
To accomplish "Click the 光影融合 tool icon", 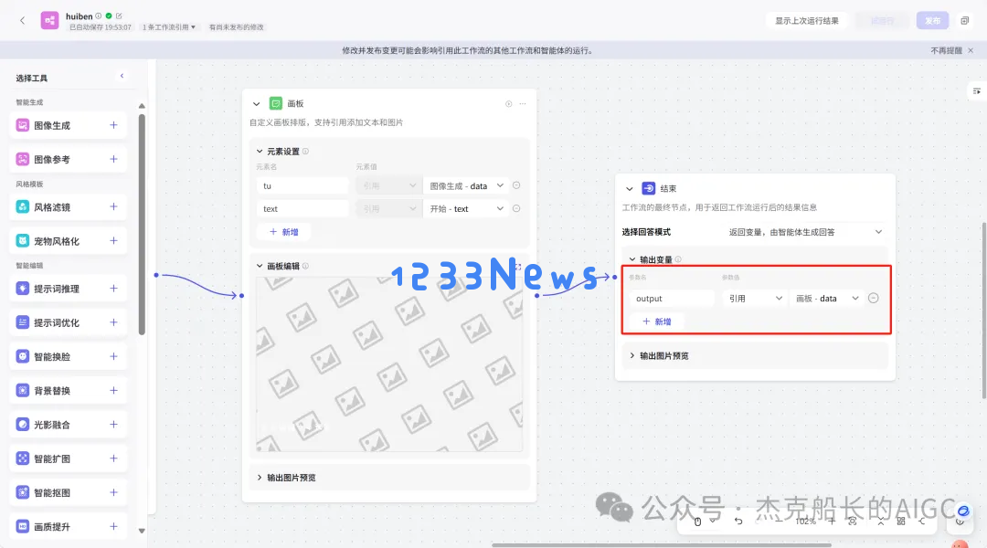I will pyautogui.click(x=23, y=425).
